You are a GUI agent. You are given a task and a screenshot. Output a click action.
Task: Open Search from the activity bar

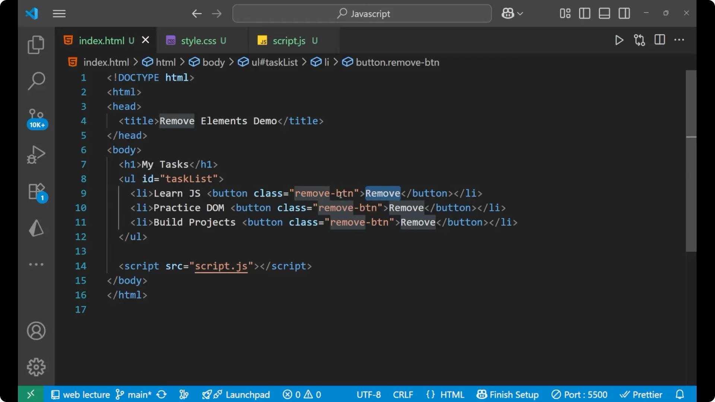(x=36, y=80)
